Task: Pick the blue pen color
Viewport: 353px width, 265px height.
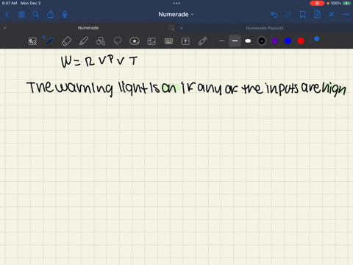Action: click(x=288, y=41)
